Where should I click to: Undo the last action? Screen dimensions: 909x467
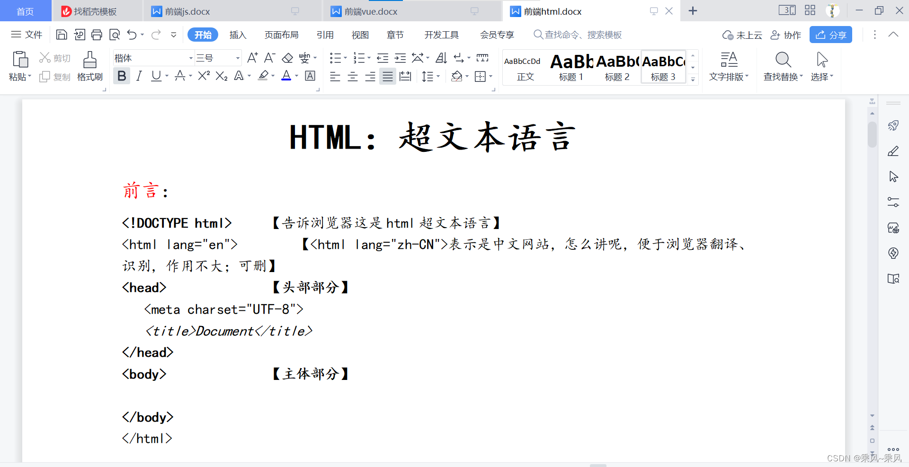tap(132, 35)
